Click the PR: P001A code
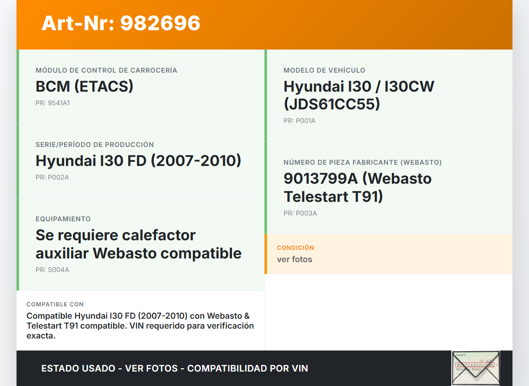Image resolution: width=529 pixels, height=386 pixels. (299, 121)
